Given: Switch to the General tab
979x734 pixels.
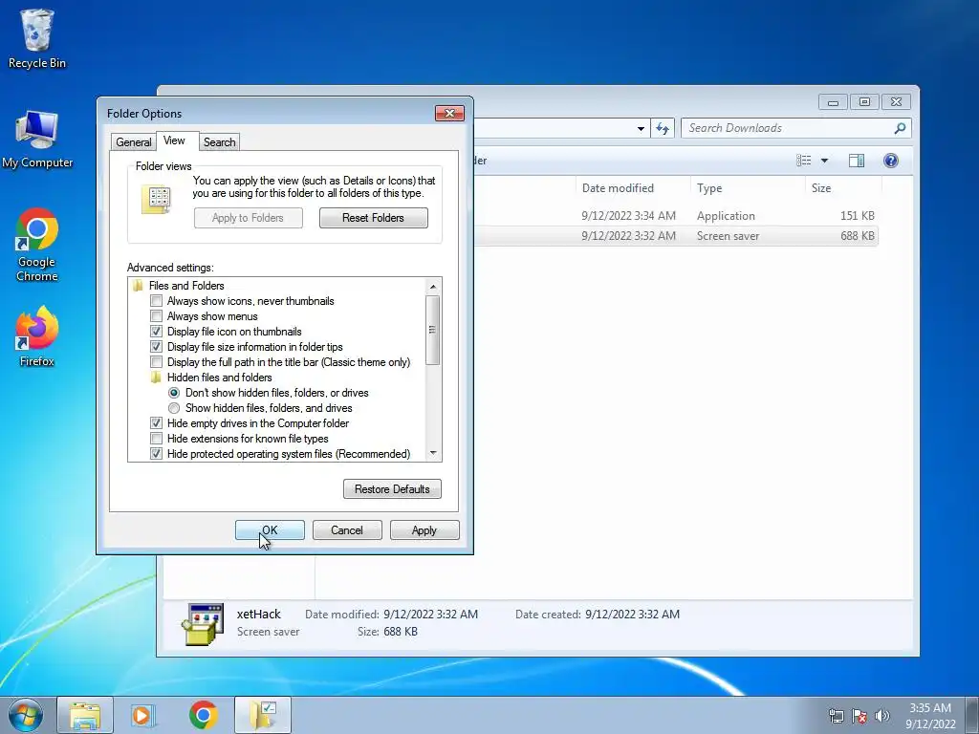Looking at the screenshot, I should (x=134, y=142).
